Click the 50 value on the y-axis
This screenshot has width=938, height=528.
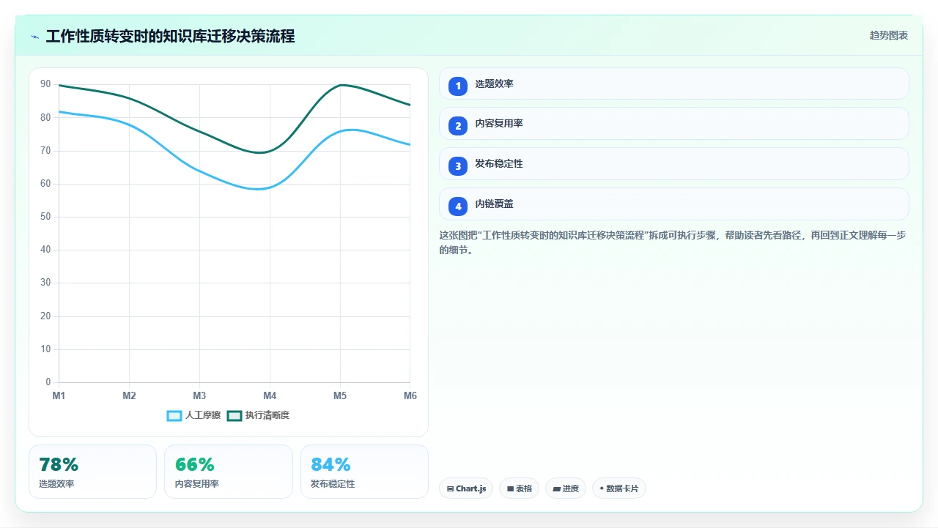[x=45, y=217]
